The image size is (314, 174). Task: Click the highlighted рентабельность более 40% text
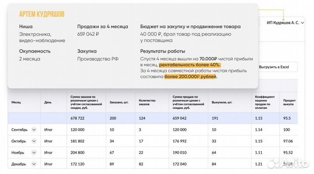[190, 65]
